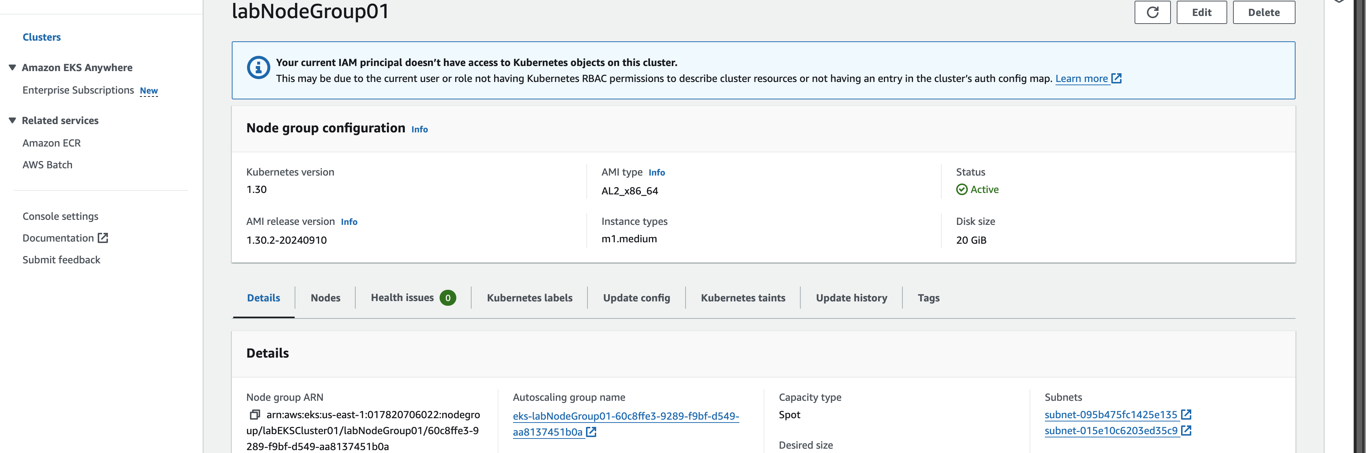Viewport: 1366px width, 453px height.
Task: Open Enterprise Subscriptions
Action: point(78,90)
